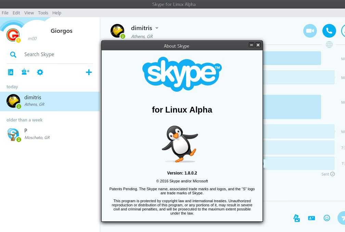Open the Help menu
The width and height of the screenshot is (345, 232).
(57, 13)
